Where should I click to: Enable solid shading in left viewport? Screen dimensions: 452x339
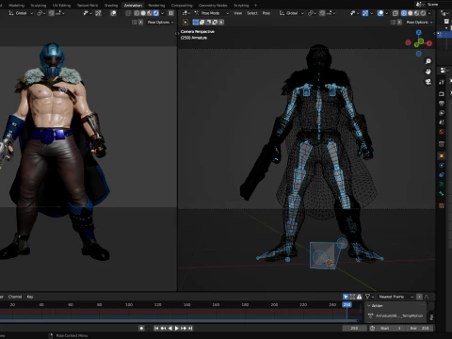143,13
